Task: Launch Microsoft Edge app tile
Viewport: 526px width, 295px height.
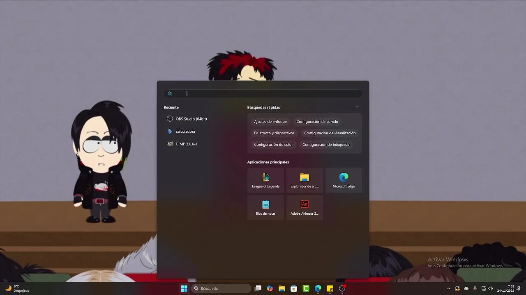Action: click(x=344, y=180)
